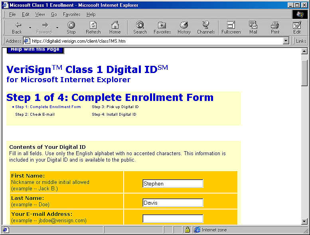The width and height of the screenshot is (310, 235).
Task: Open the Search toolbar button
Action: coord(140,28)
